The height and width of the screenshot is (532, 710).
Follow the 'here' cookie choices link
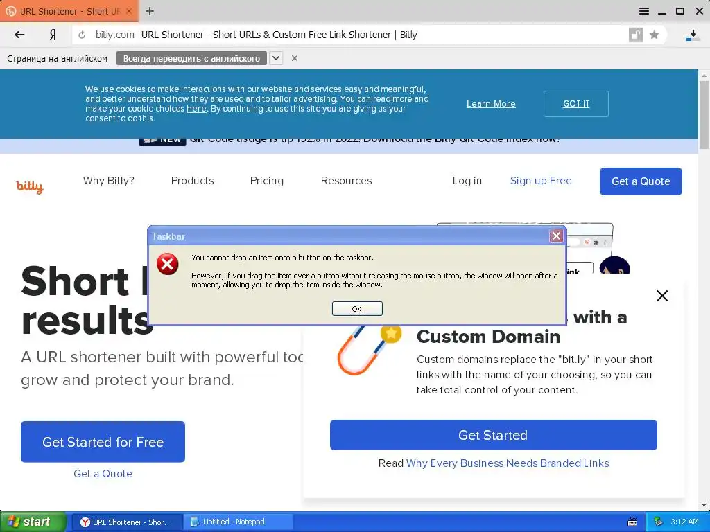click(x=196, y=109)
